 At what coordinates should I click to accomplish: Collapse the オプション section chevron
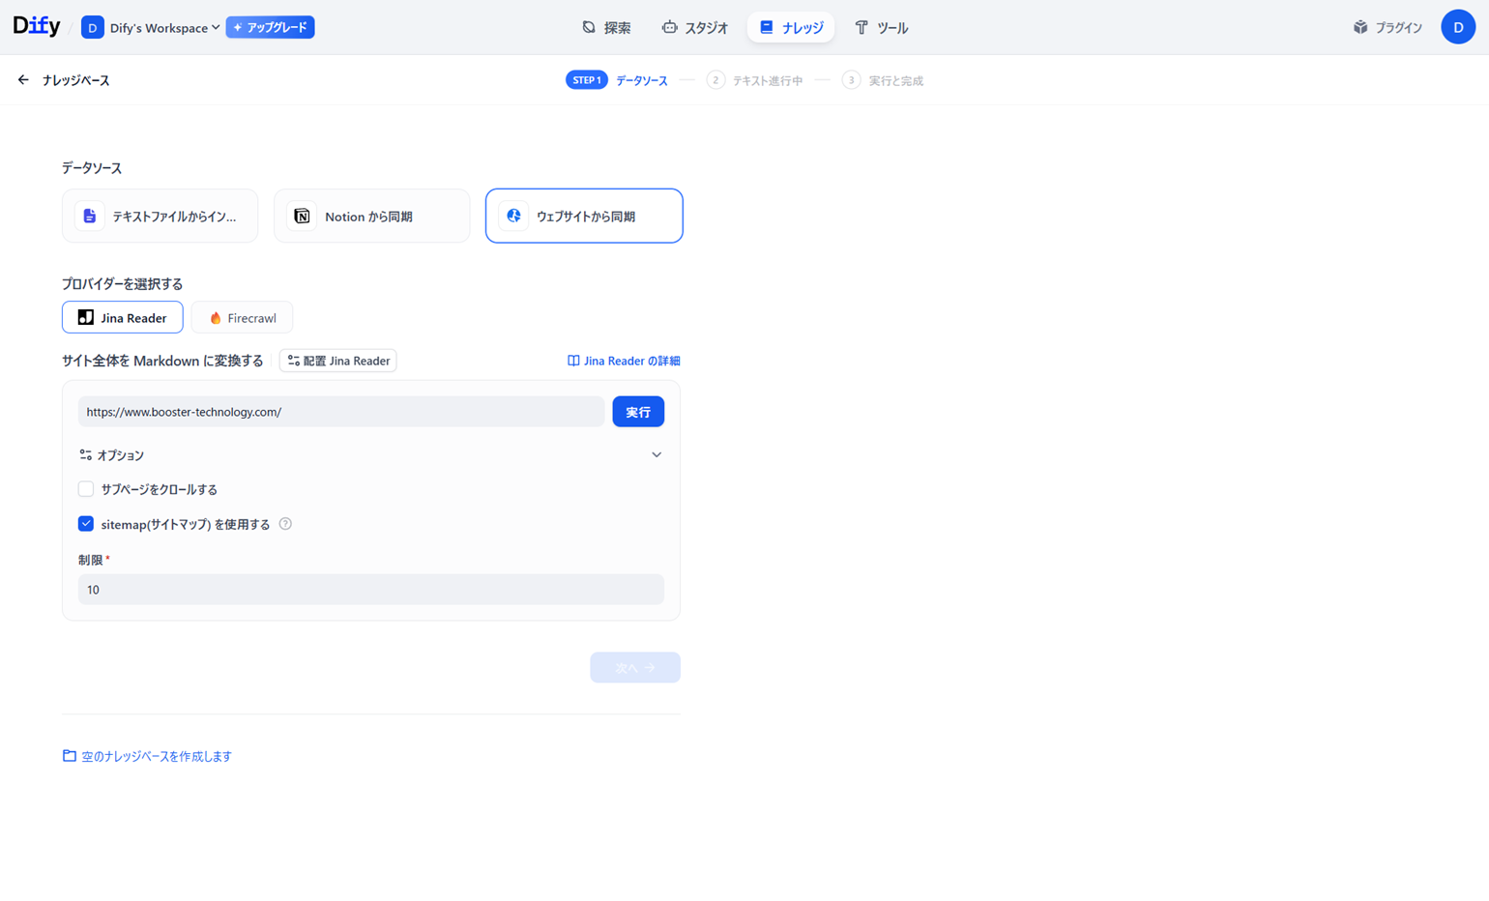pyautogui.click(x=657, y=455)
